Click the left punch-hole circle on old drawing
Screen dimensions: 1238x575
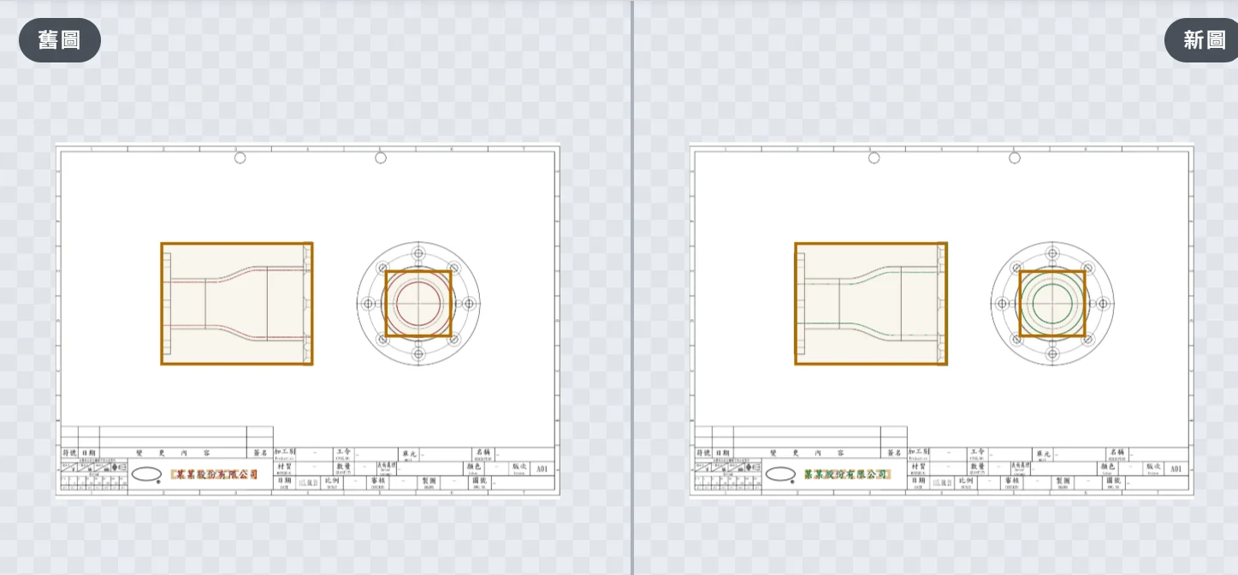(x=240, y=157)
